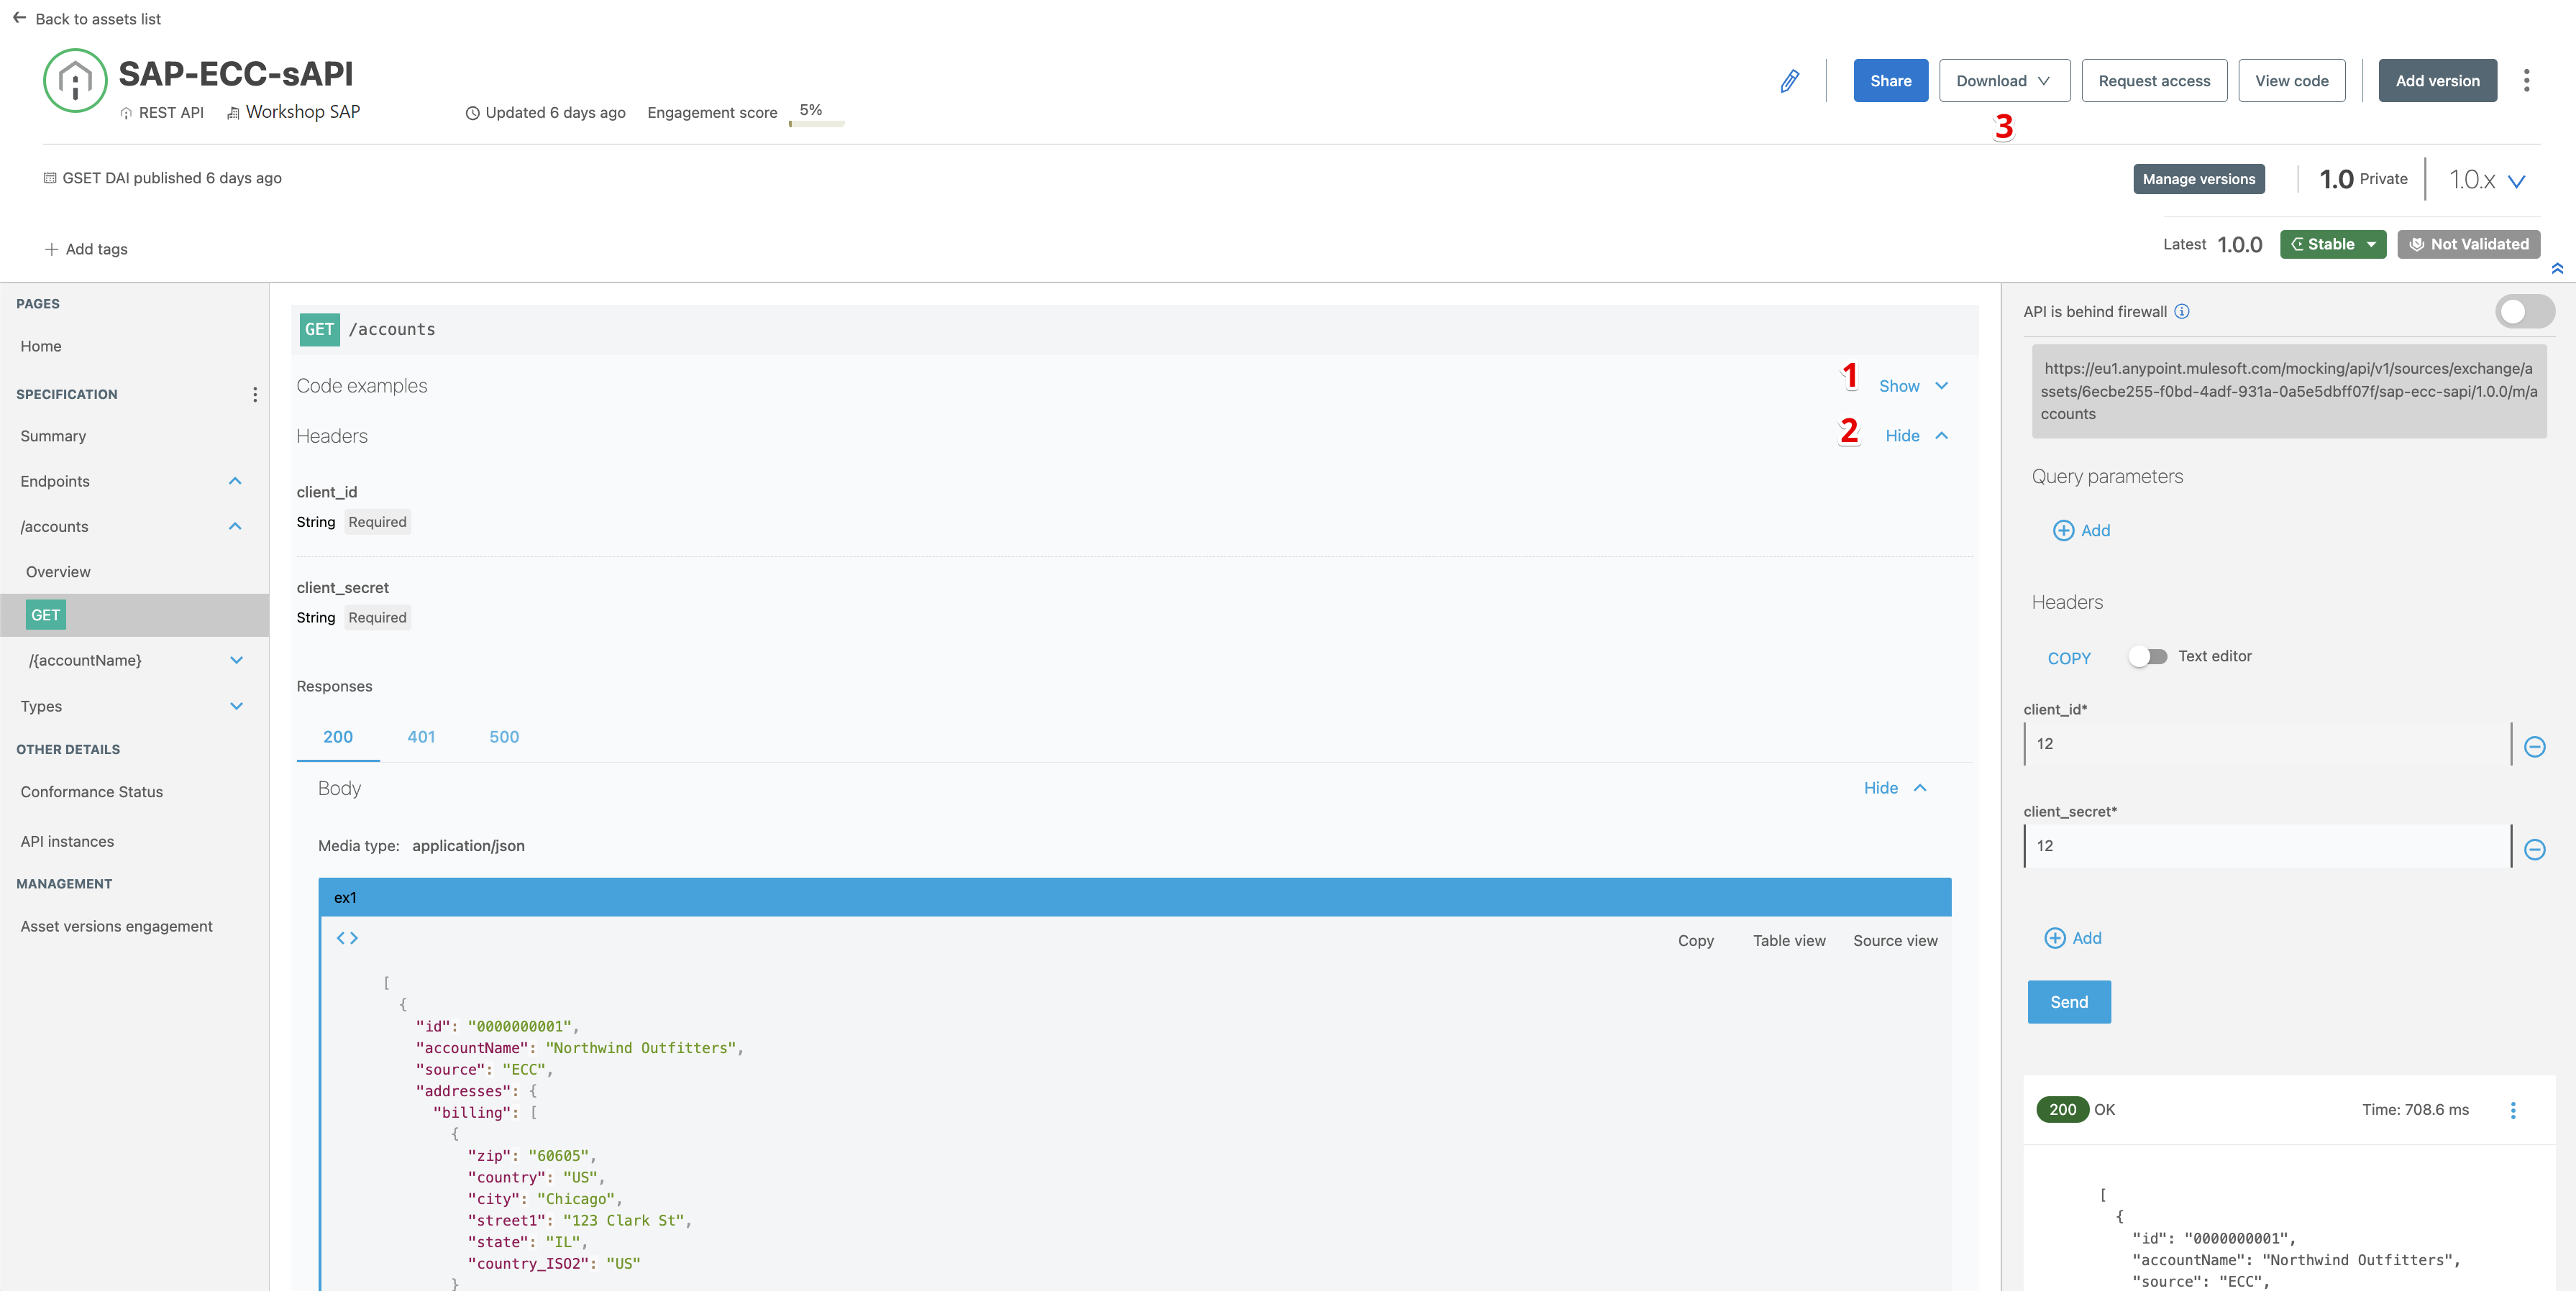Click the Send button

pos(2069,1002)
